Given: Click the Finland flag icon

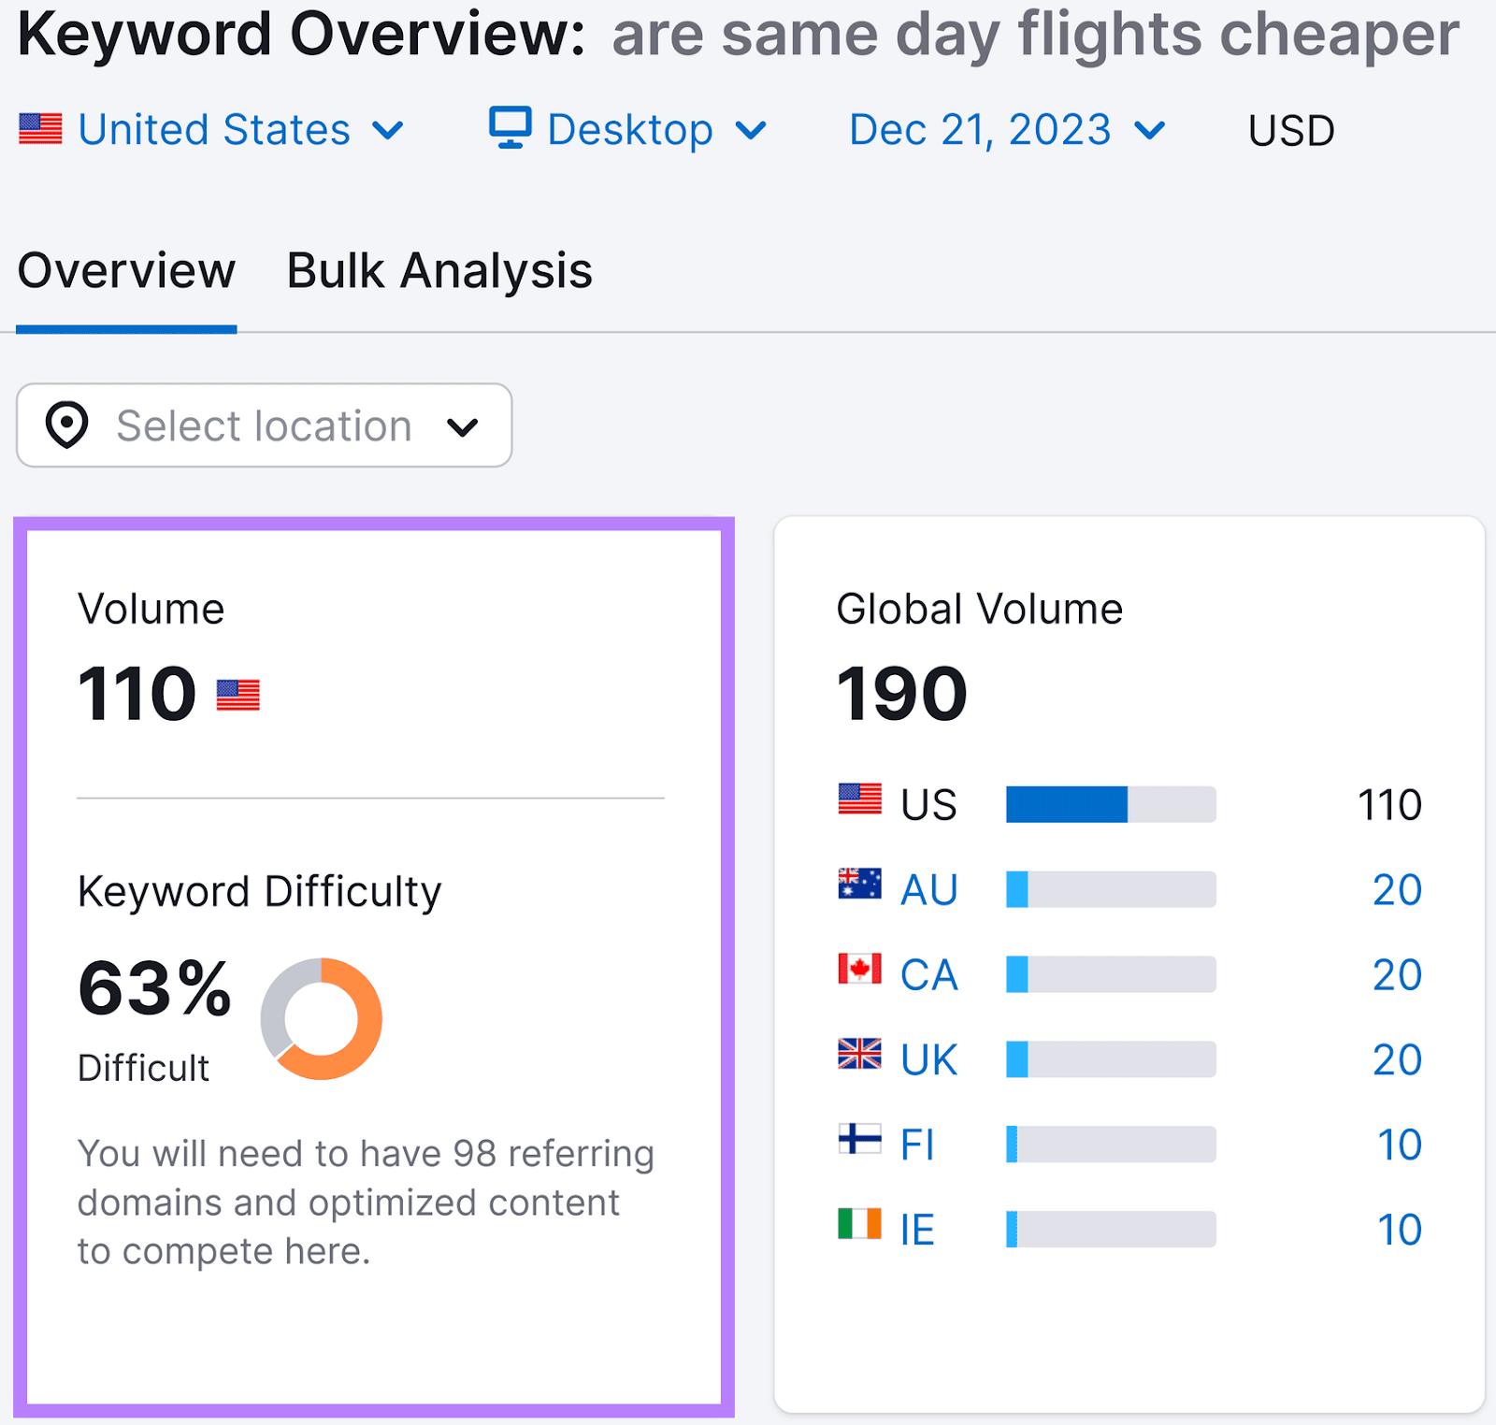Looking at the screenshot, I should 860,1139.
